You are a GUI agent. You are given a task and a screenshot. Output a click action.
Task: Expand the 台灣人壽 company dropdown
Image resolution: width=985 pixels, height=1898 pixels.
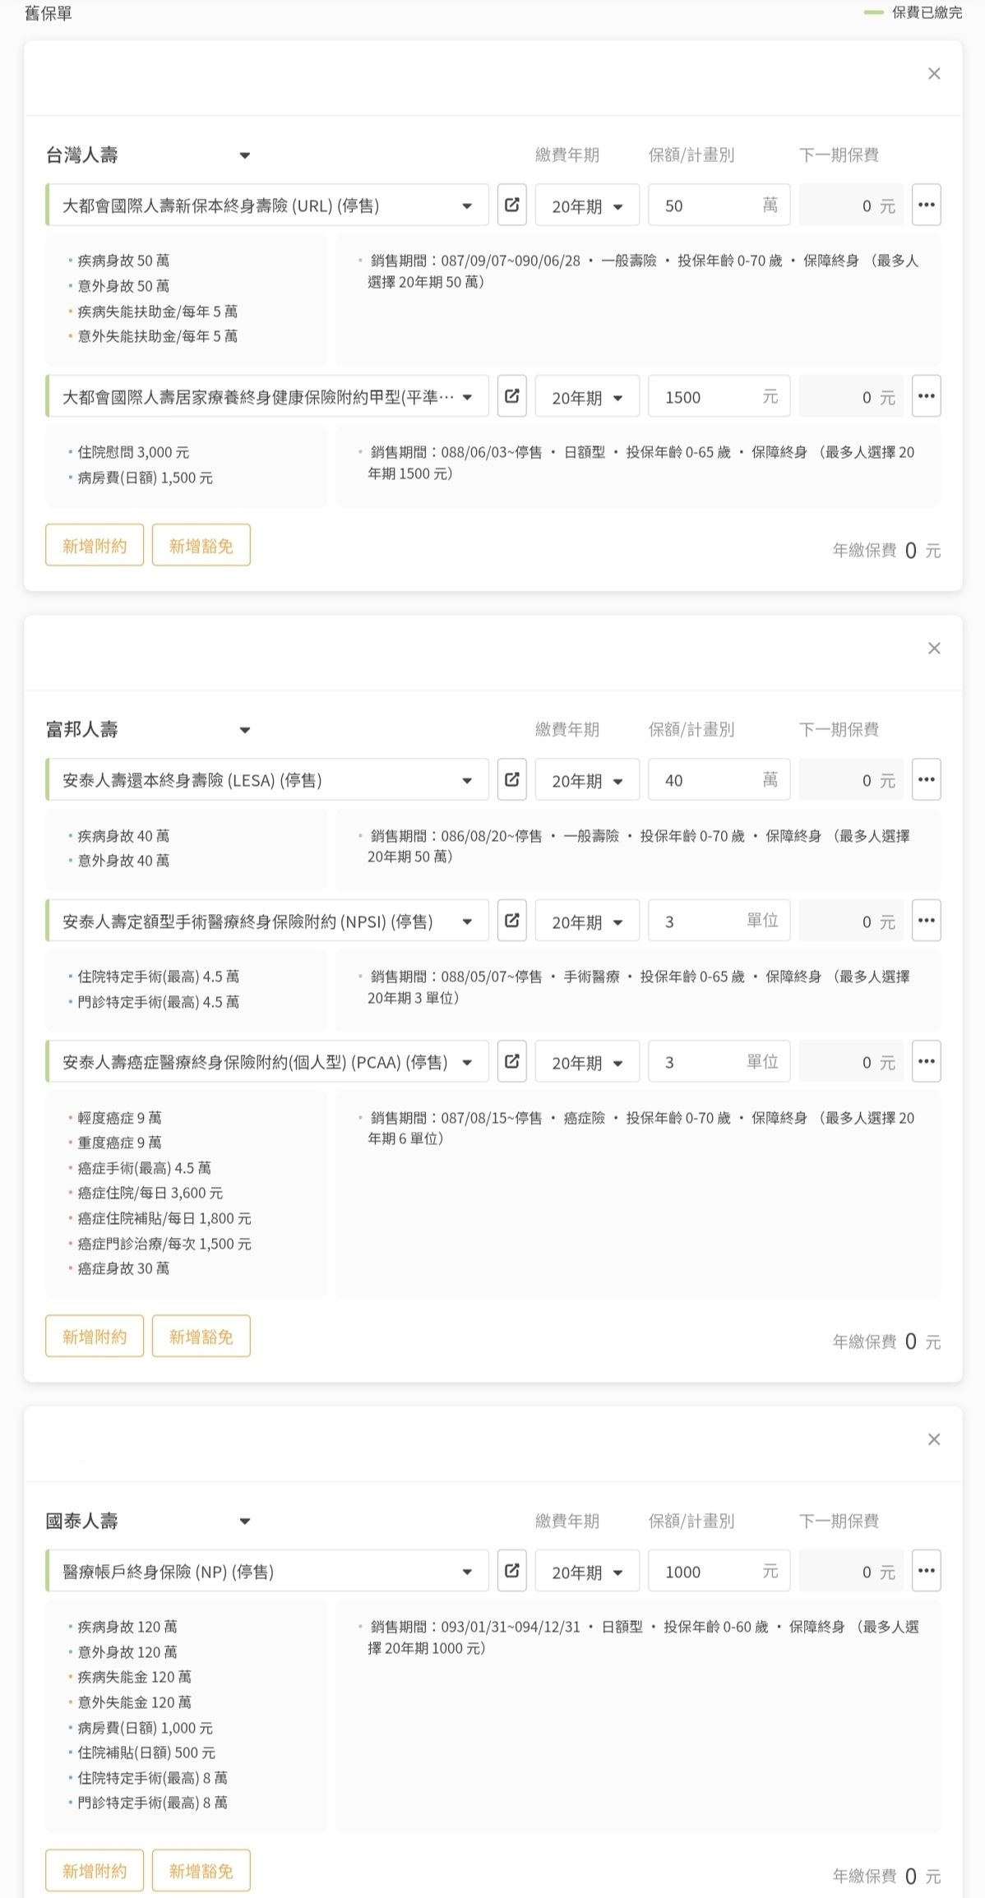click(x=244, y=155)
